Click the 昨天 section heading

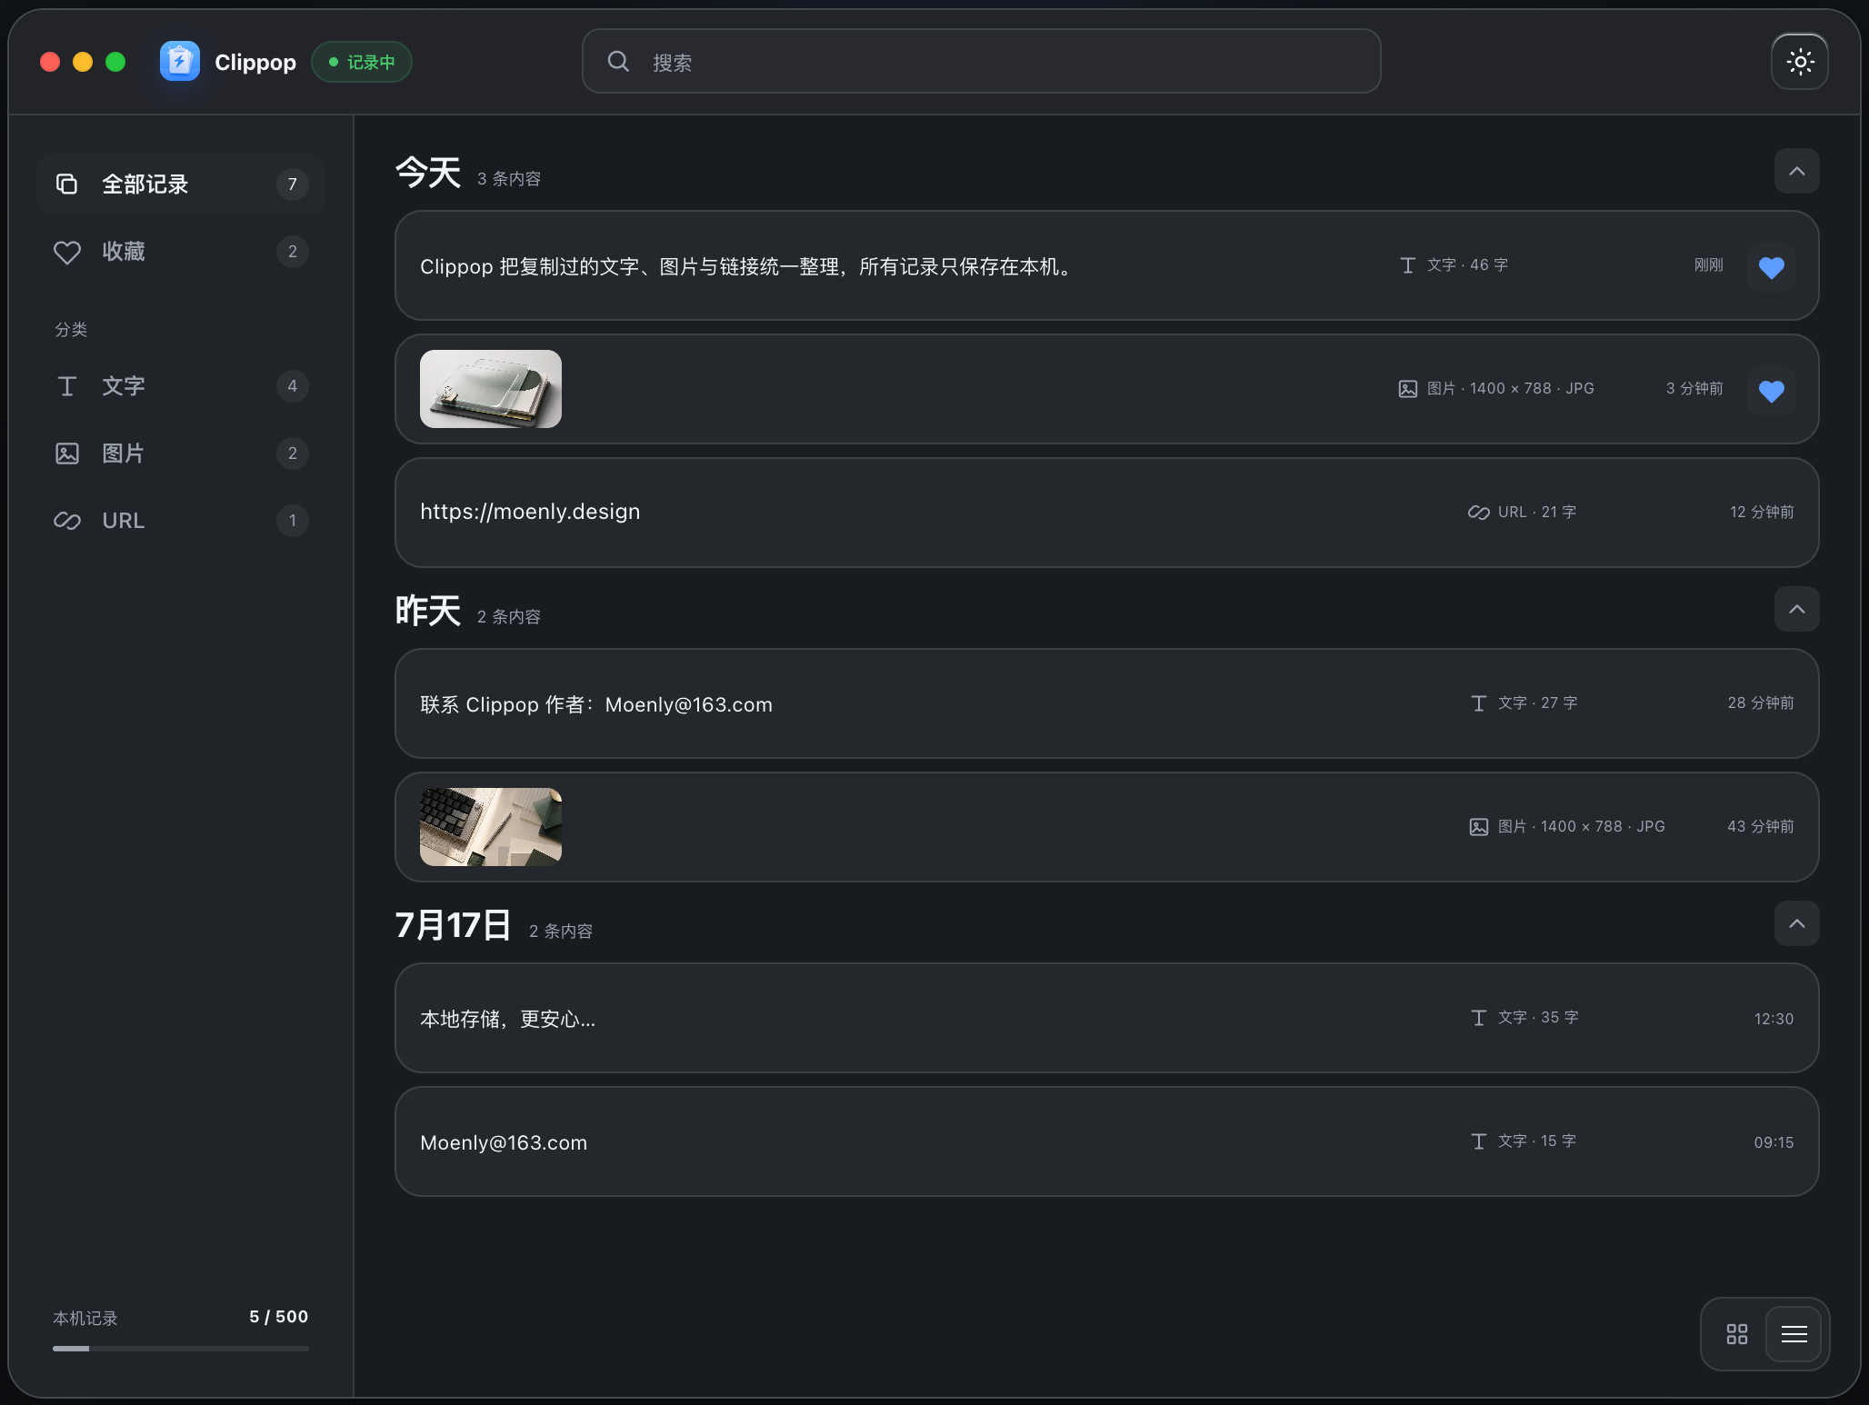(428, 611)
